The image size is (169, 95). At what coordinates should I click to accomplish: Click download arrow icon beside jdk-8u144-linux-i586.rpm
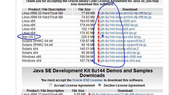(x=98, y=21)
